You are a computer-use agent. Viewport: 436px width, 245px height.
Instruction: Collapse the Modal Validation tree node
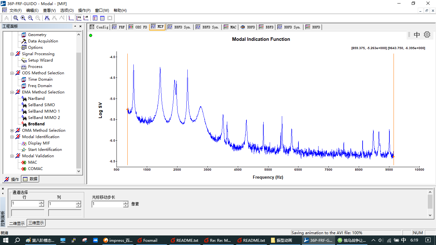point(12,156)
